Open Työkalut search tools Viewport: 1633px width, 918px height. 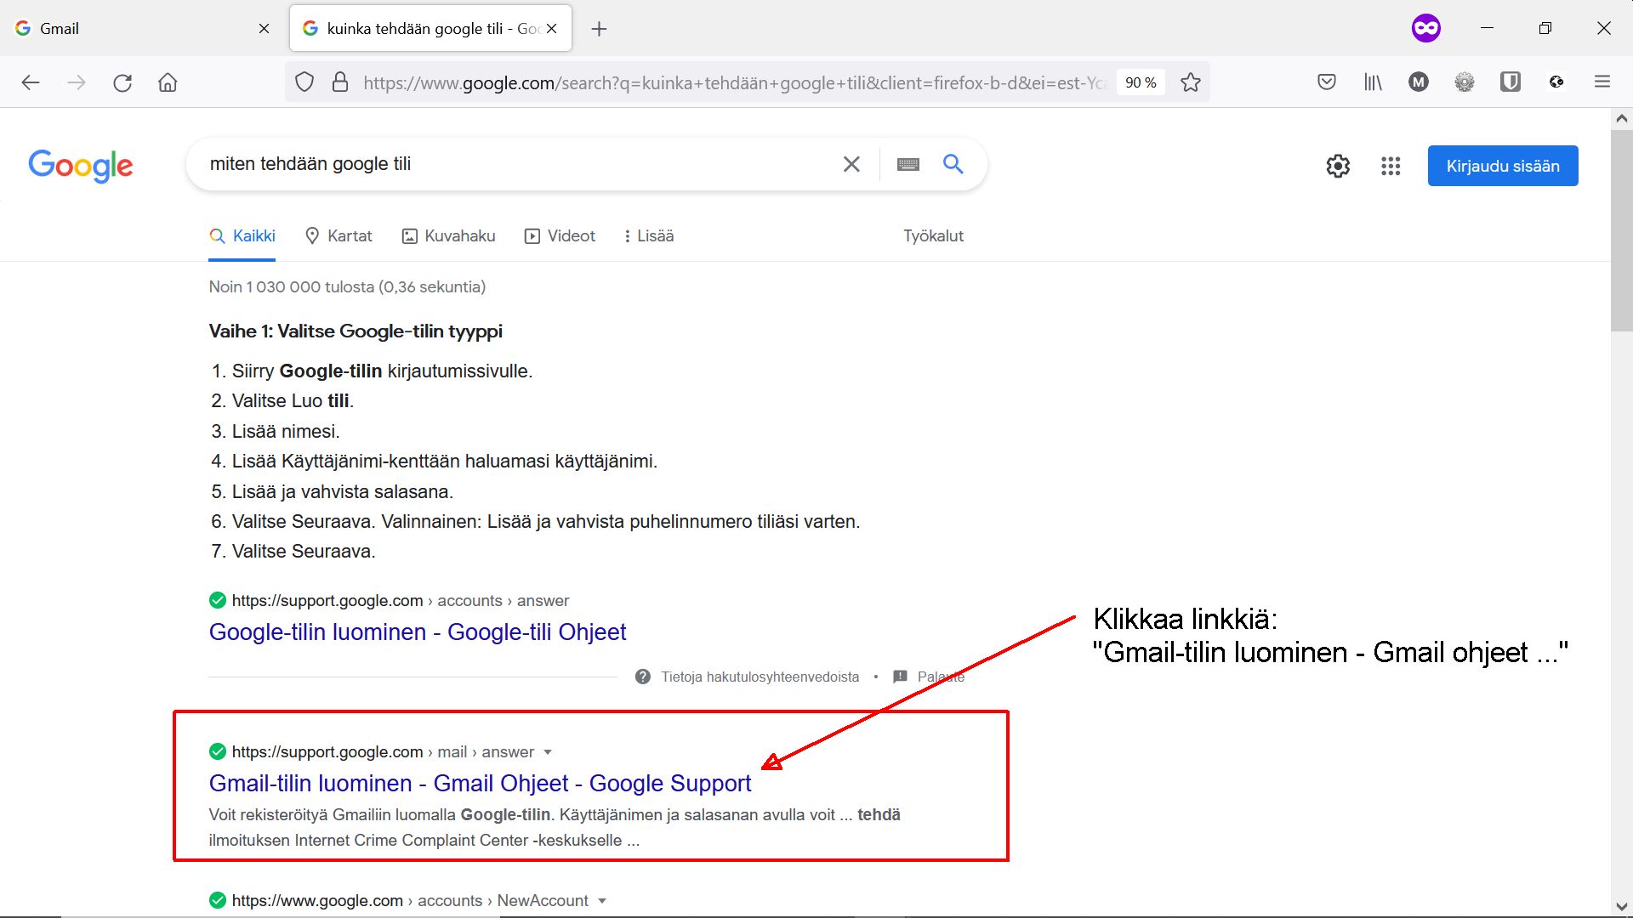[933, 236]
